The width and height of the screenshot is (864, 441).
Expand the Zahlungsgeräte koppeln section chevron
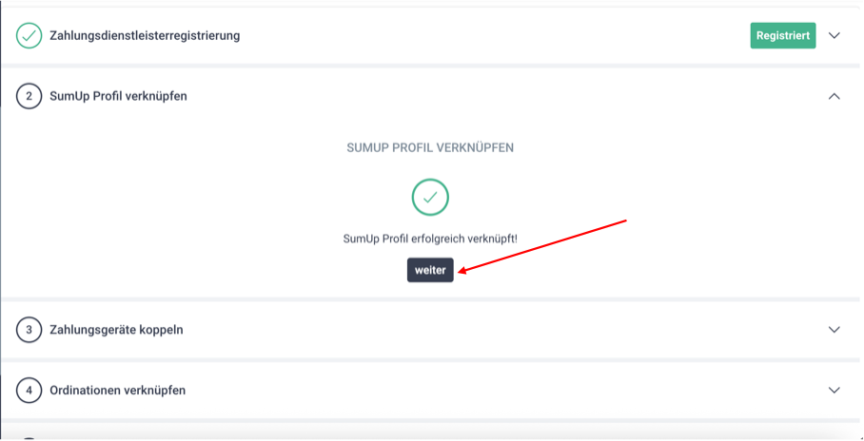point(835,330)
